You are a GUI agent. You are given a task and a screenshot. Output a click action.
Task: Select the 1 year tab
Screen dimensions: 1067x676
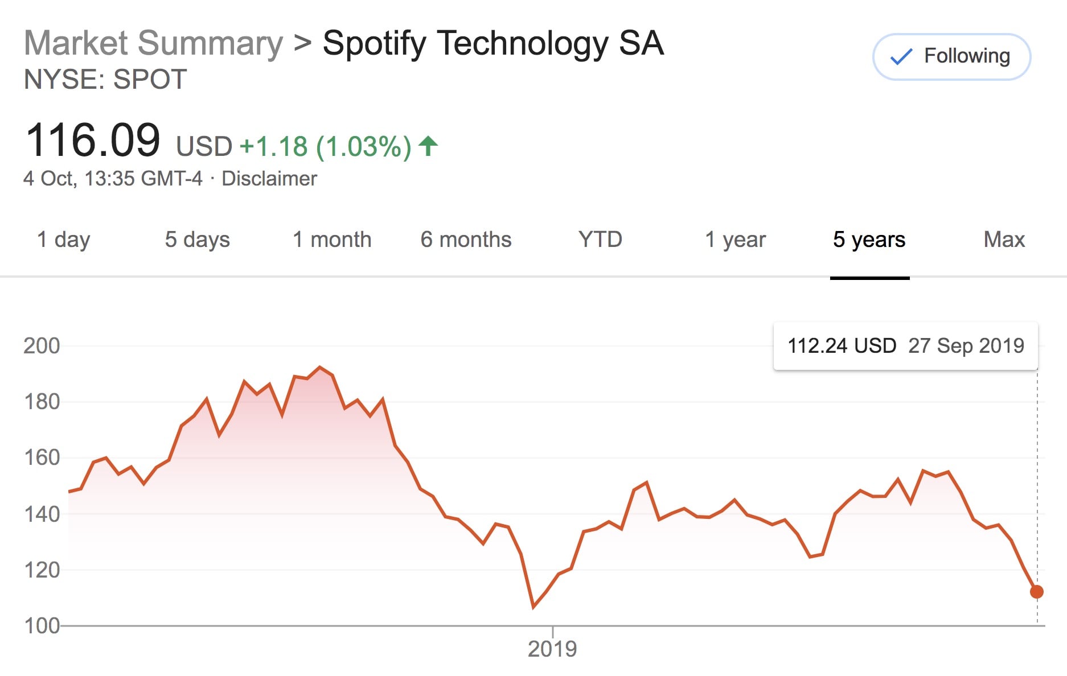click(735, 240)
